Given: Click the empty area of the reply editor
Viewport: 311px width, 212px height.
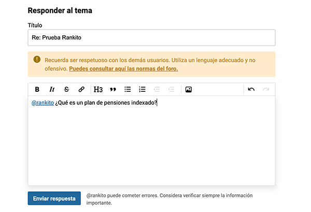Looking at the screenshot, I should (x=151, y=145).
